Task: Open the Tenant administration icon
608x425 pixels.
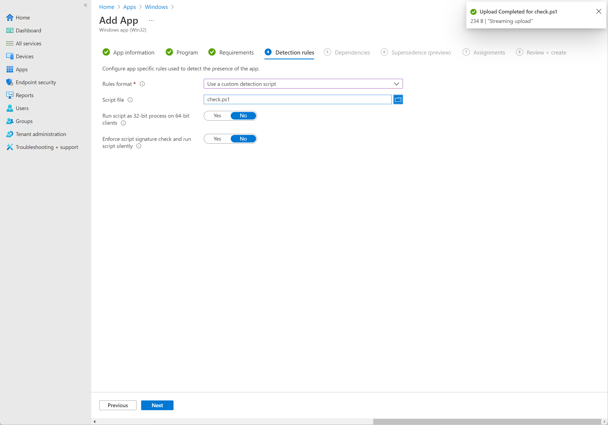Action: pos(10,134)
